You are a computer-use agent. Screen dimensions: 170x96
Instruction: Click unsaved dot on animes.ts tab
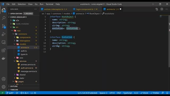tap(120, 9)
